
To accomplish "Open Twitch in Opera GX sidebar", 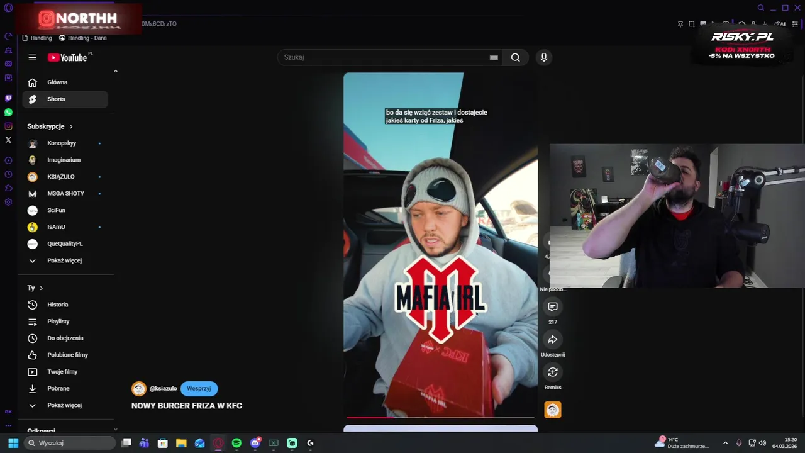I will pos(8,98).
